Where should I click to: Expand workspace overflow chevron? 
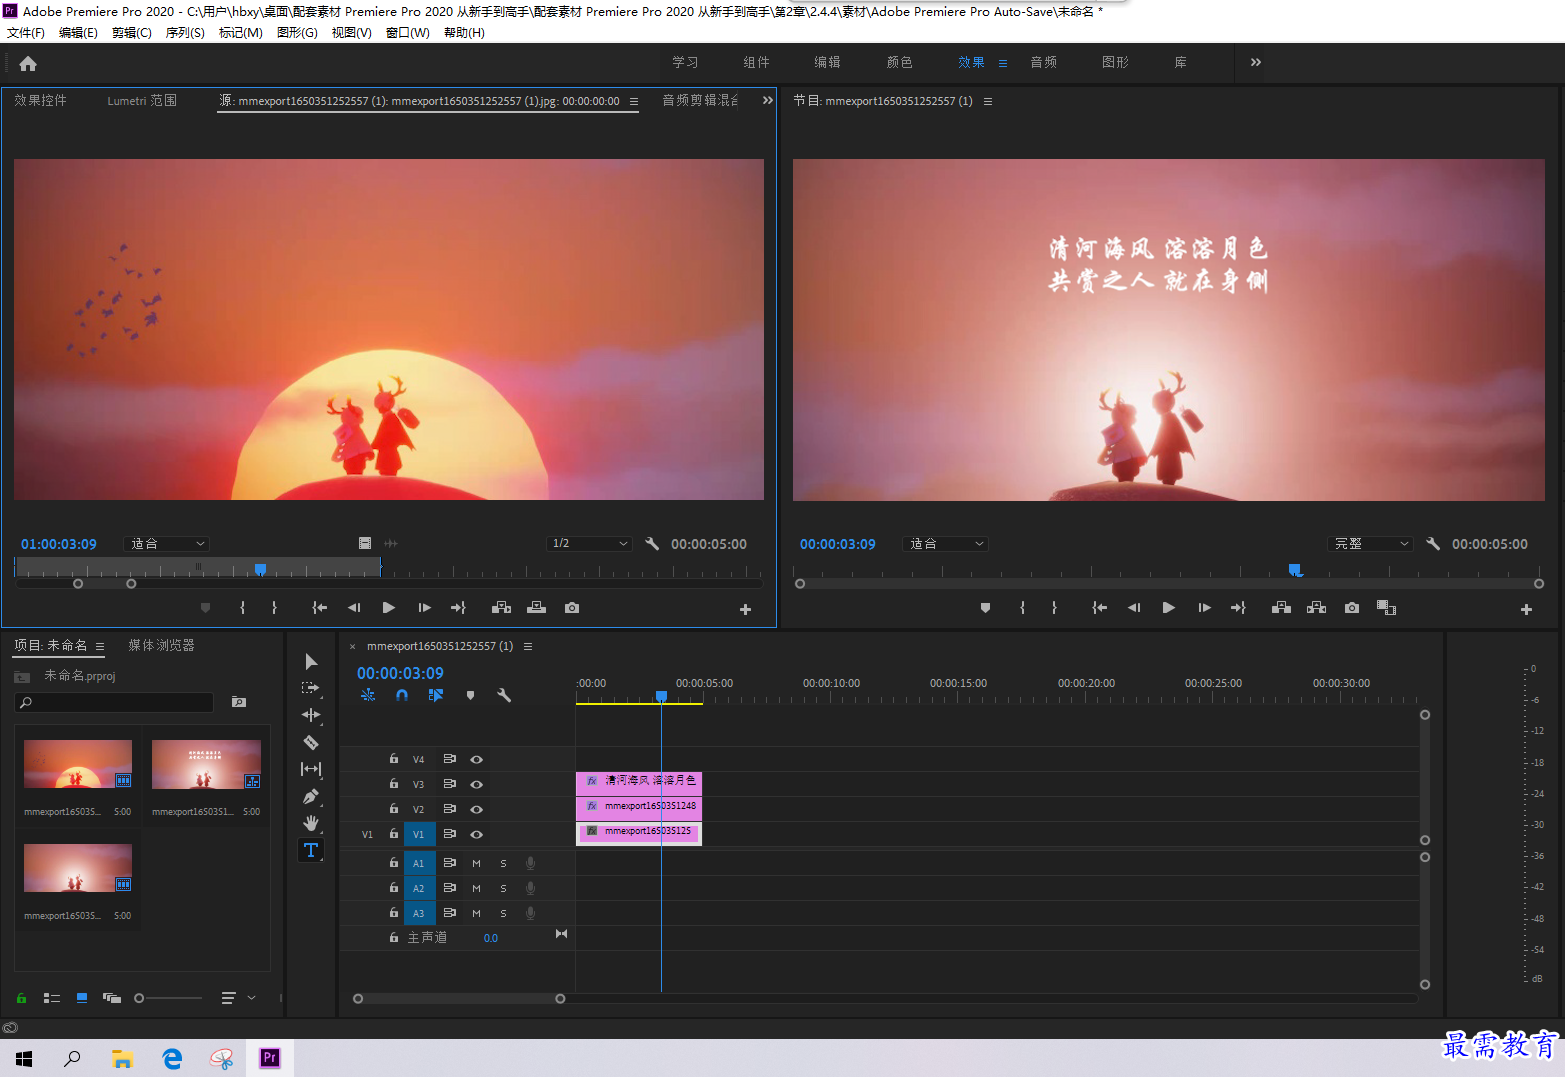click(x=1256, y=62)
